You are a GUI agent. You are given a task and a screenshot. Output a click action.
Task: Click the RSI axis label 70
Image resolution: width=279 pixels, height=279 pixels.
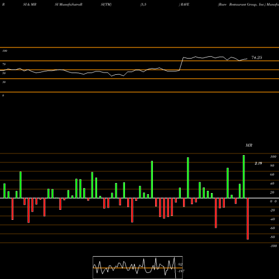click(4, 64)
